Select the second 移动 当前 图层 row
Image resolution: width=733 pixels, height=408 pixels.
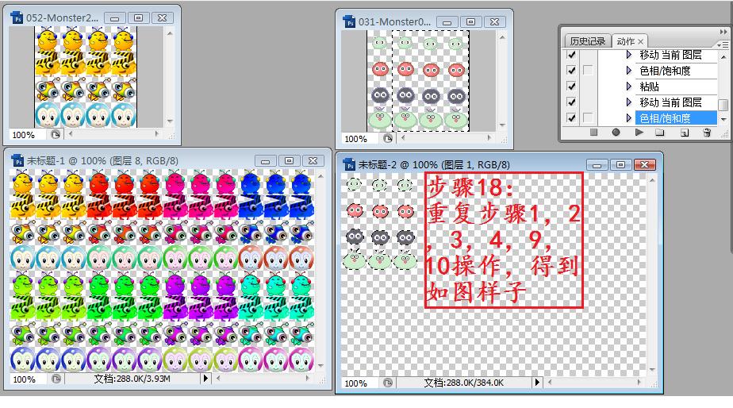point(676,102)
